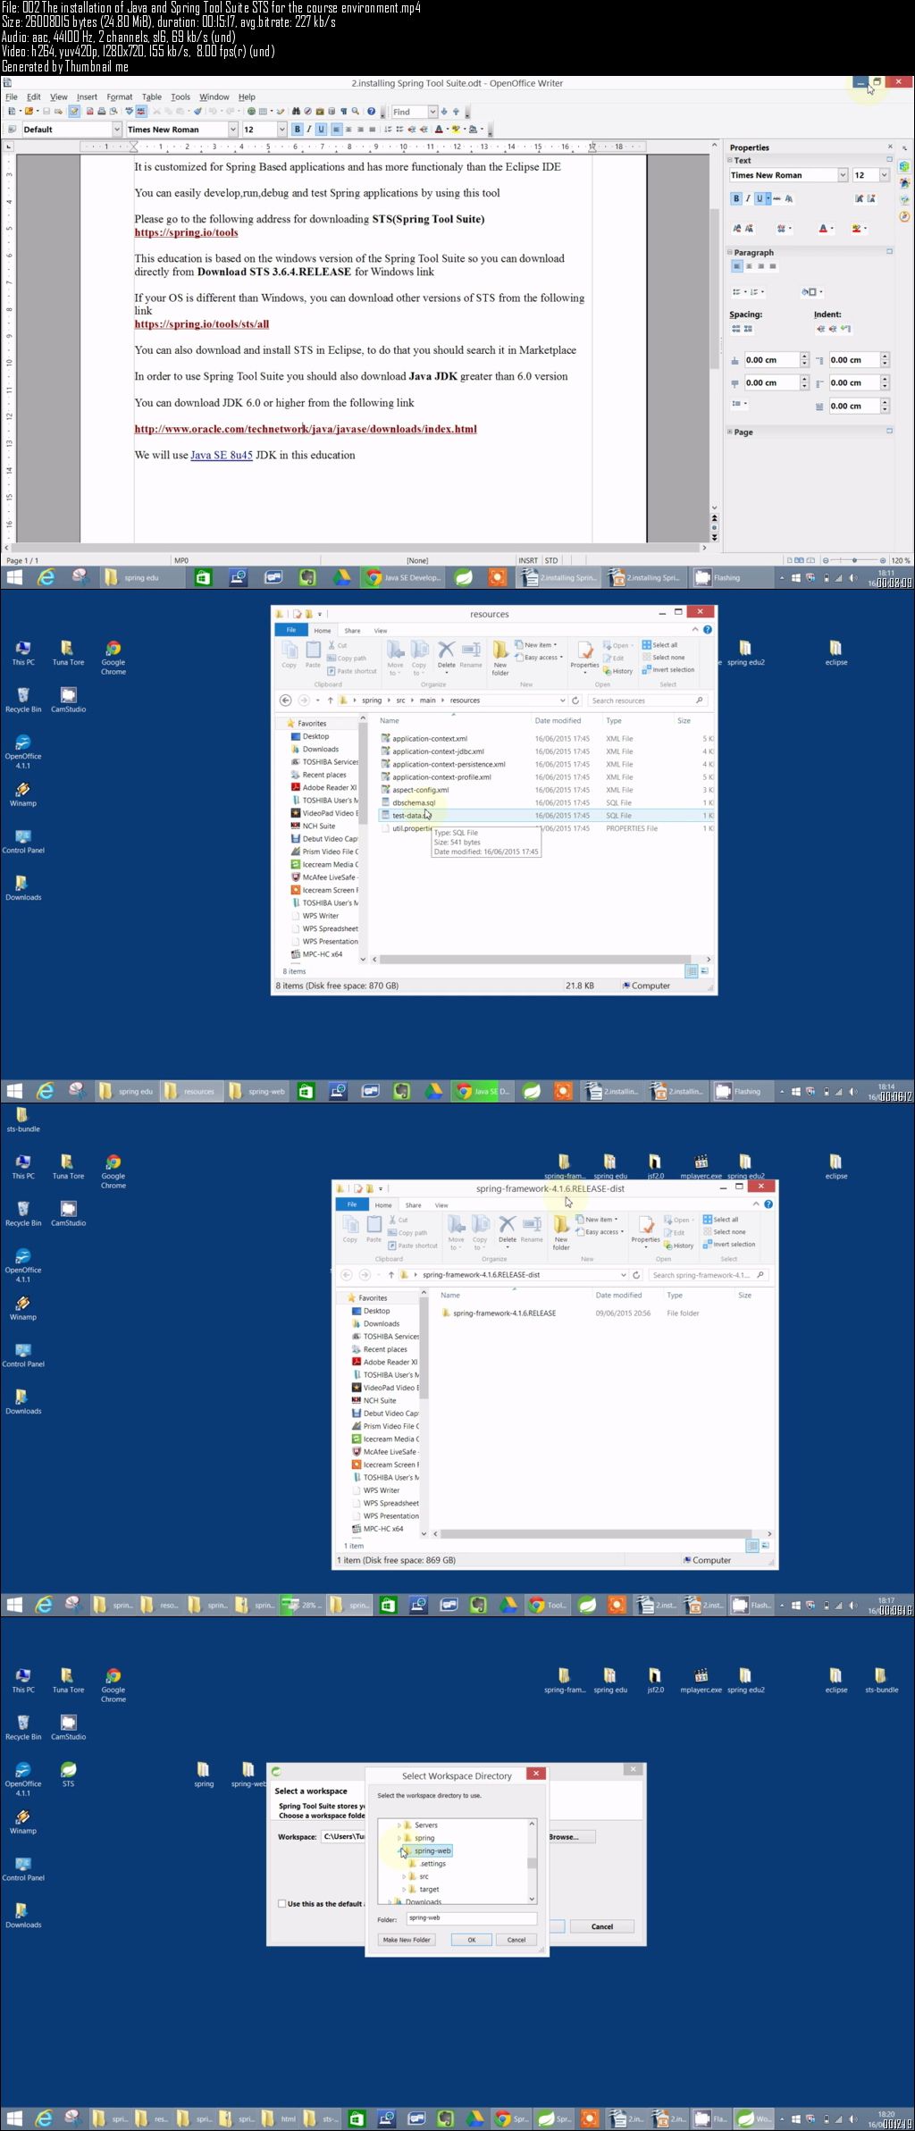The height and width of the screenshot is (2131, 915).
Task: Click the eclipse desktop icon behind the resources window
Action: pos(835,653)
